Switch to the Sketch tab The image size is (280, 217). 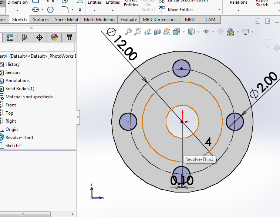[x=19, y=20]
